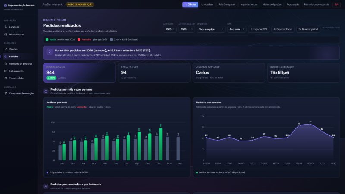This screenshot has height=194, width=345.
Task: Open Atendimento via its headset icon
Action: pyautogui.click(x=6, y=34)
